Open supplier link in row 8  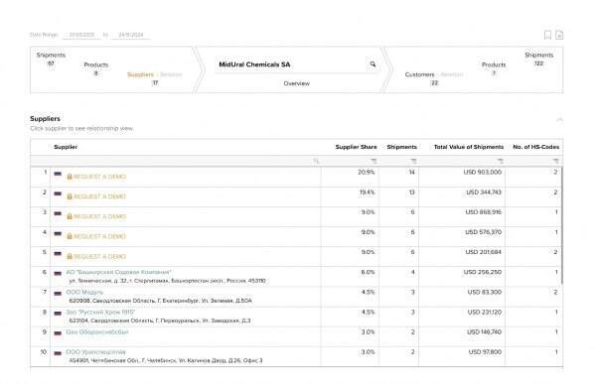(100, 313)
